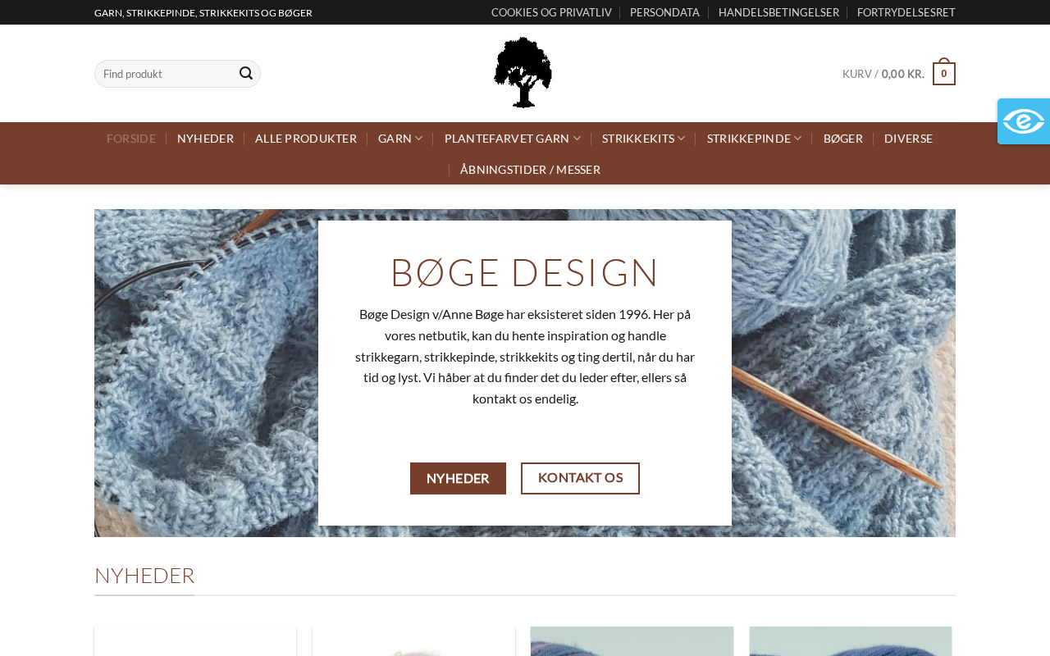The image size is (1050, 656).
Task: Open the Fortrydelsesret link
Action: click(906, 12)
